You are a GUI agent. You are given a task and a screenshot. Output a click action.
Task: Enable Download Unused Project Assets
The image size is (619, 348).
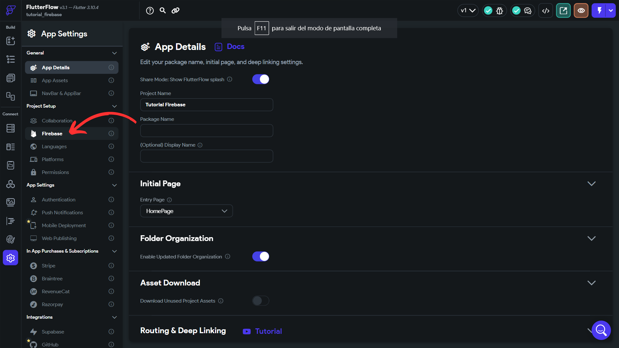coord(260,301)
